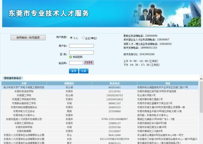
Task: Click the phone number 13929453832
Action: pyautogui.click(x=115, y=99)
